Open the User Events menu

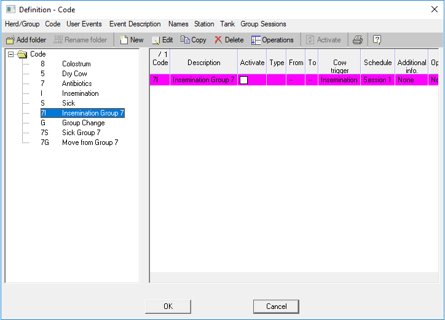click(x=84, y=24)
